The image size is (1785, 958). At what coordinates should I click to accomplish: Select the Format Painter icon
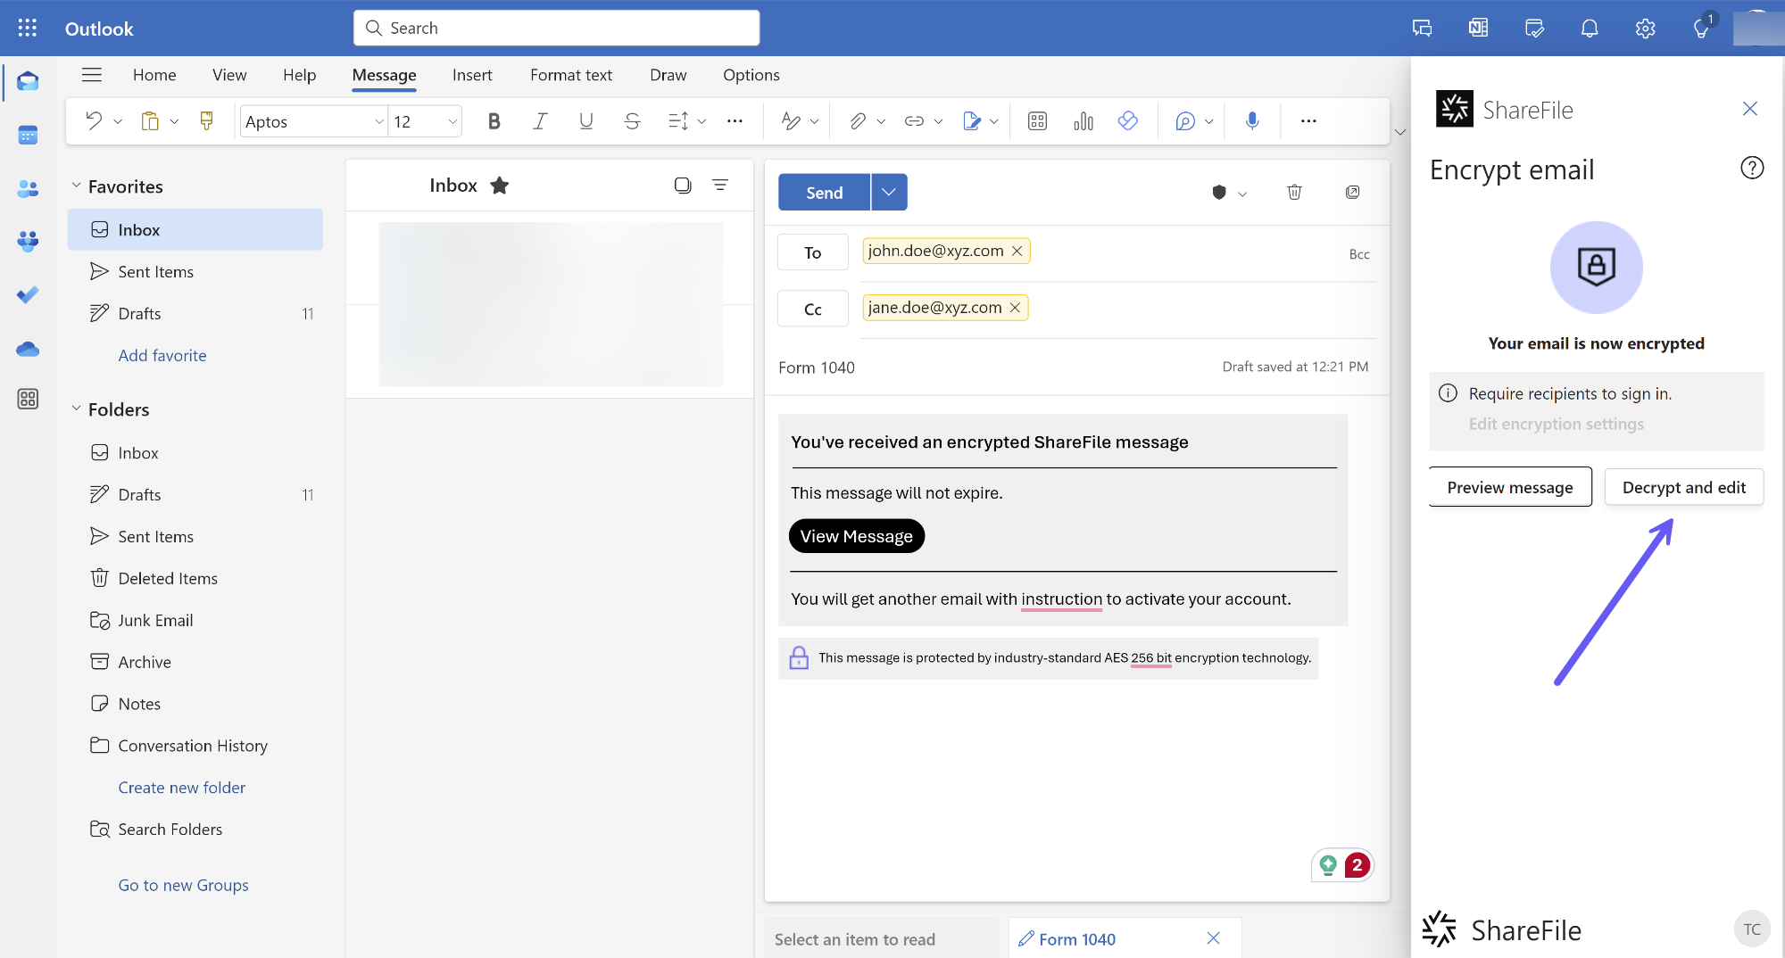[x=206, y=120]
